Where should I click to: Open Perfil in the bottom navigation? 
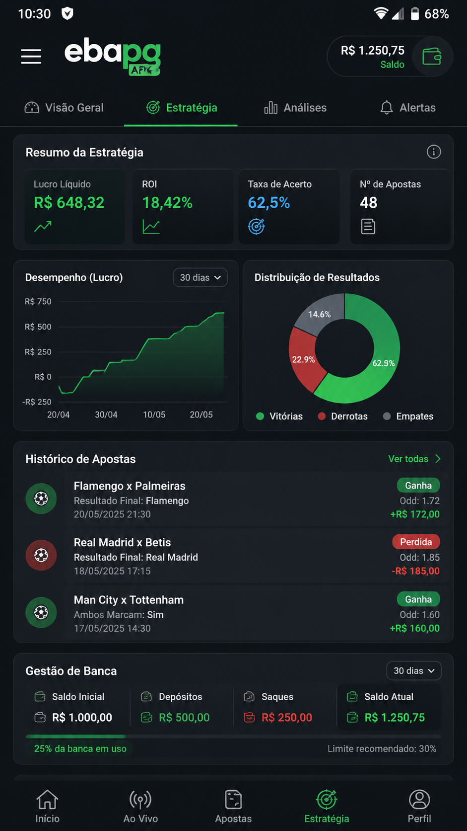pyautogui.click(x=419, y=807)
